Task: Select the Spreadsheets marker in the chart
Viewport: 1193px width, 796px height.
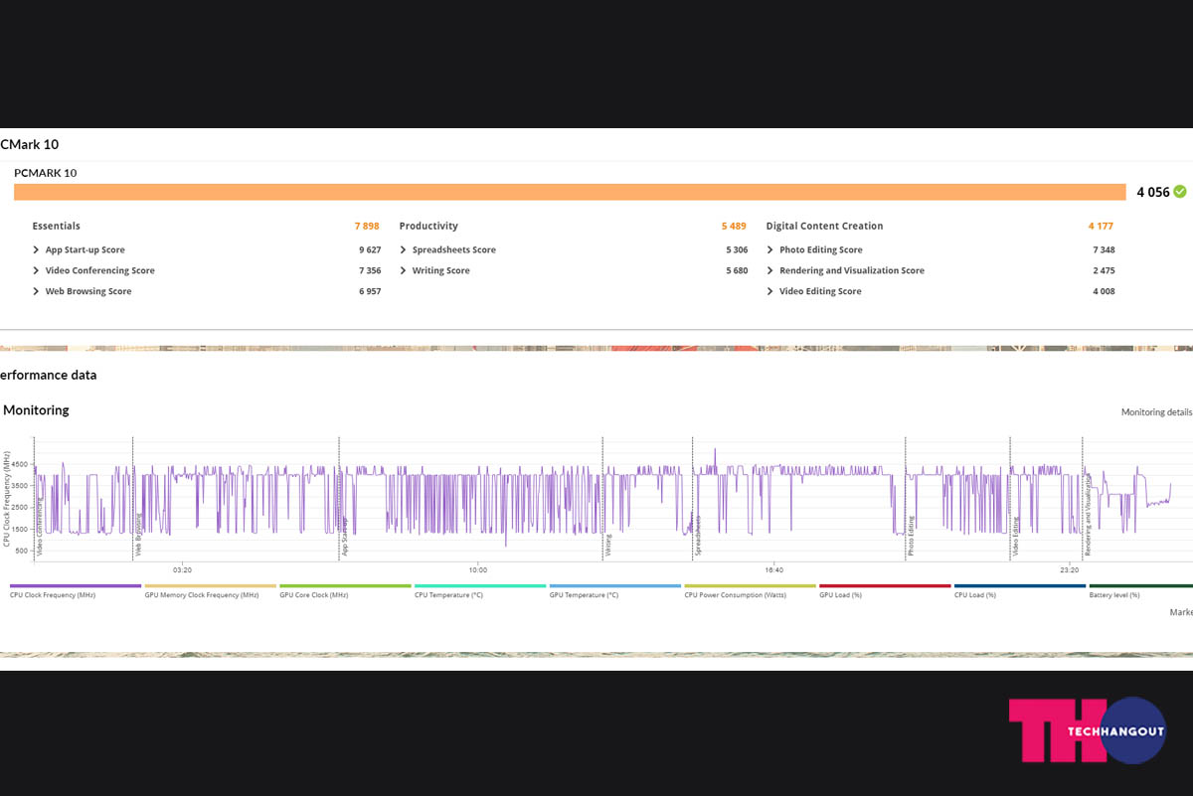Action: tap(698, 537)
